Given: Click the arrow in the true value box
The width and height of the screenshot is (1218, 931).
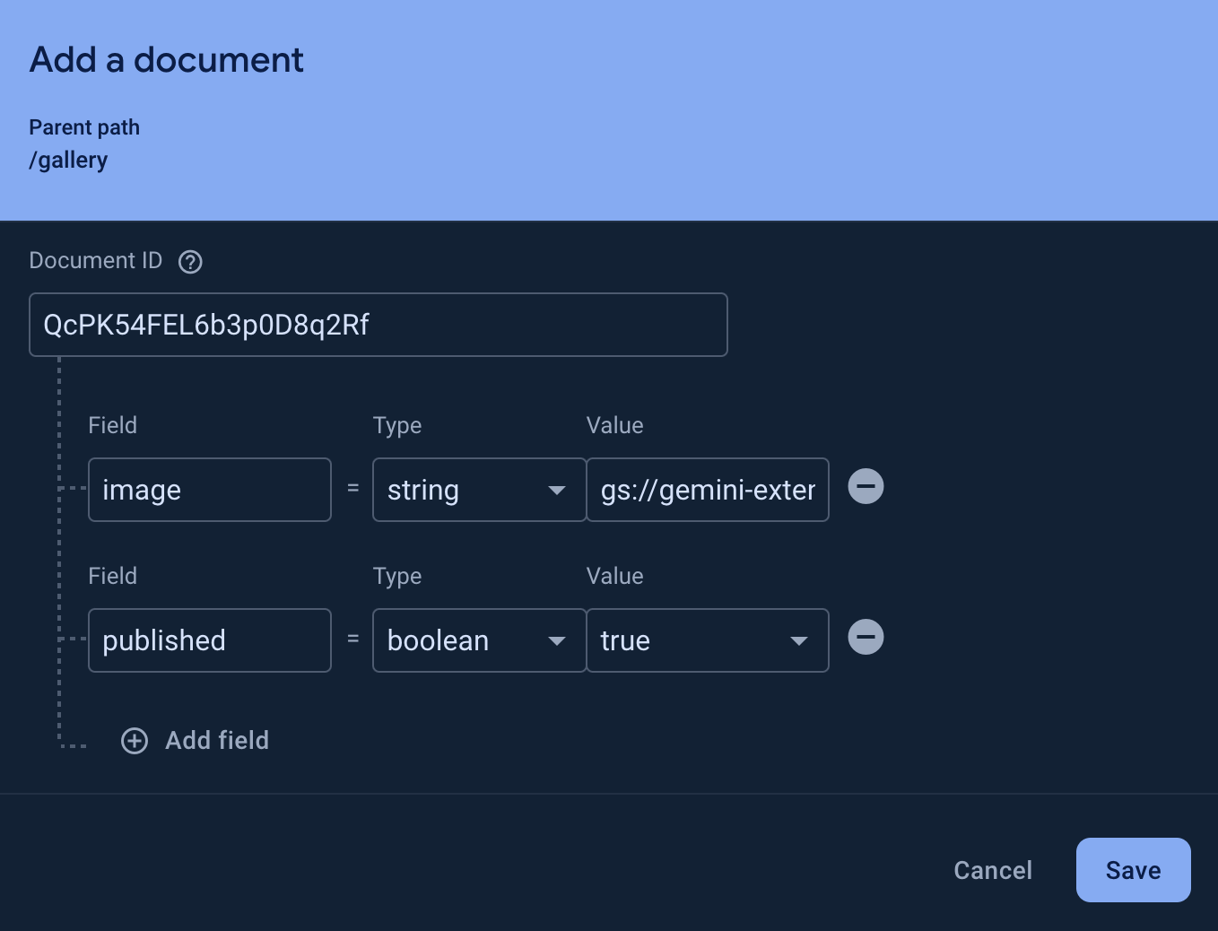Looking at the screenshot, I should pyautogui.click(x=798, y=641).
